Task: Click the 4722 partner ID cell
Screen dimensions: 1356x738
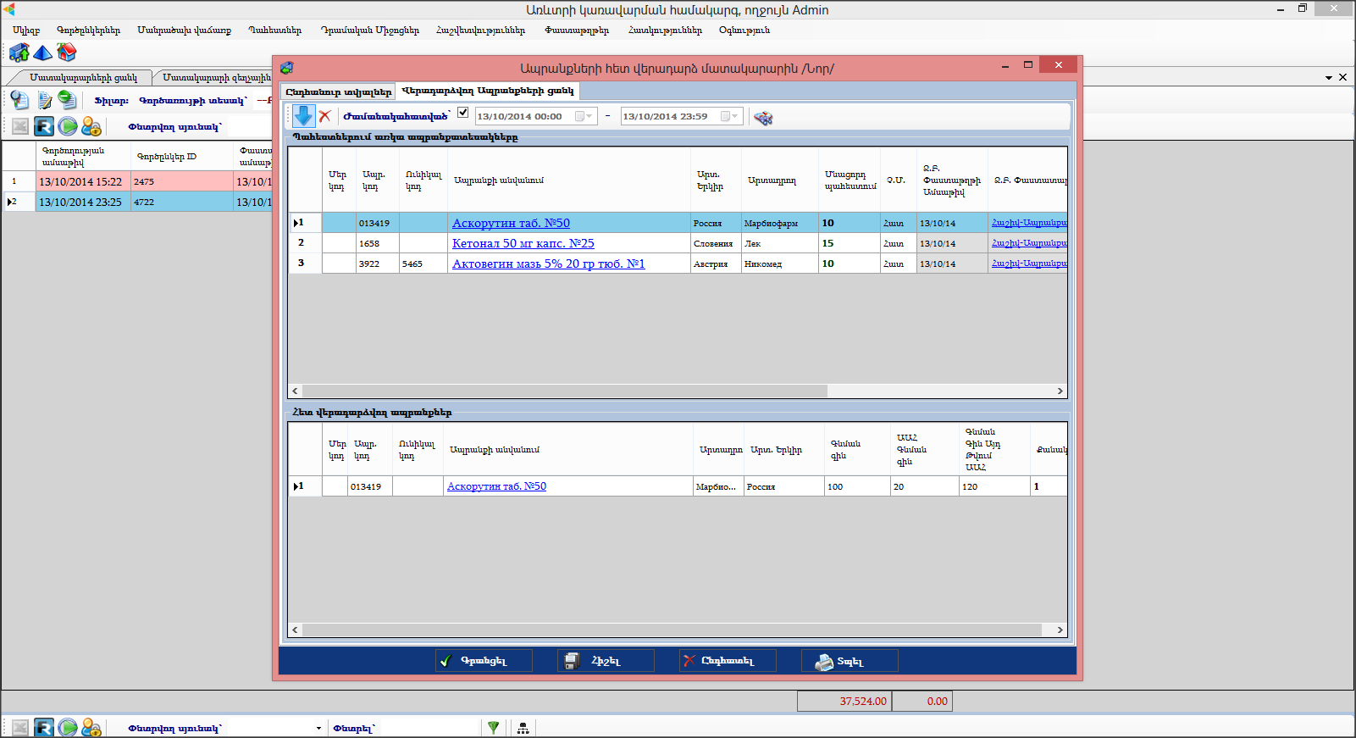Action: click(x=181, y=202)
